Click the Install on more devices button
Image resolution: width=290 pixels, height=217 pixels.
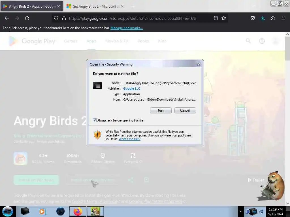[x=93, y=180]
